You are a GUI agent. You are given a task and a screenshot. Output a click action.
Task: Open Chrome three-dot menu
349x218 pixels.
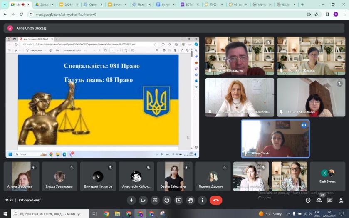344,15
